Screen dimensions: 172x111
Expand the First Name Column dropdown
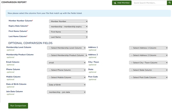[x=68, y=32]
